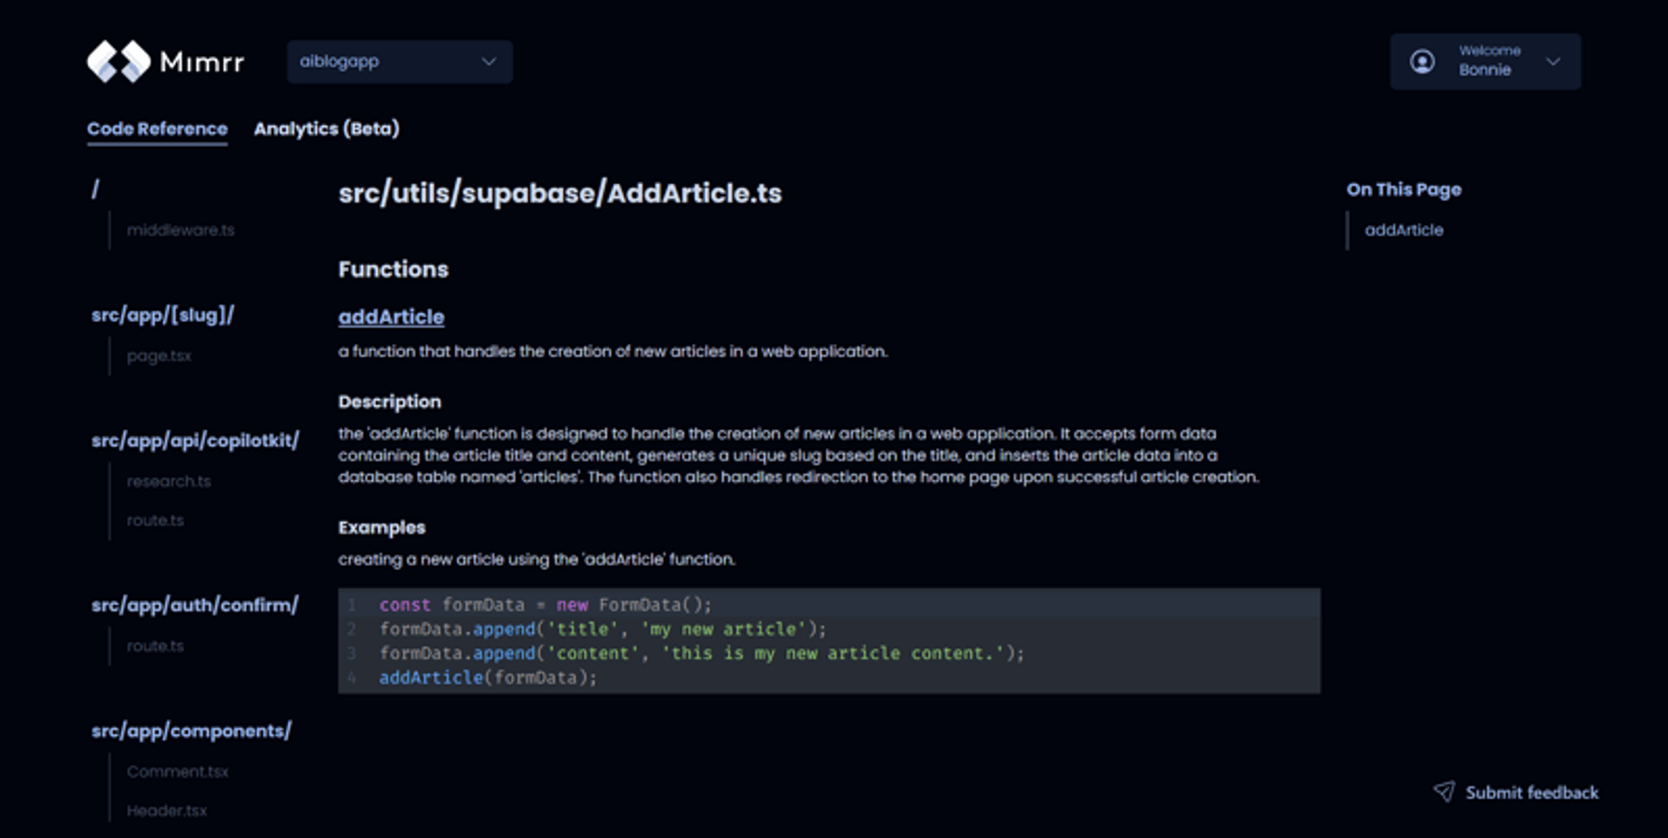
Task: Open the Analytics (Beta) tab
Action: (326, 129)
